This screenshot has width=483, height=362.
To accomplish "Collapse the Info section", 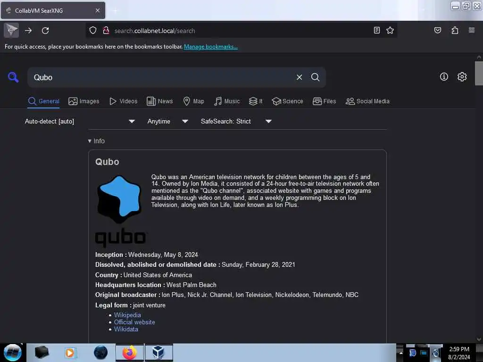I will [x=96, y=141].
